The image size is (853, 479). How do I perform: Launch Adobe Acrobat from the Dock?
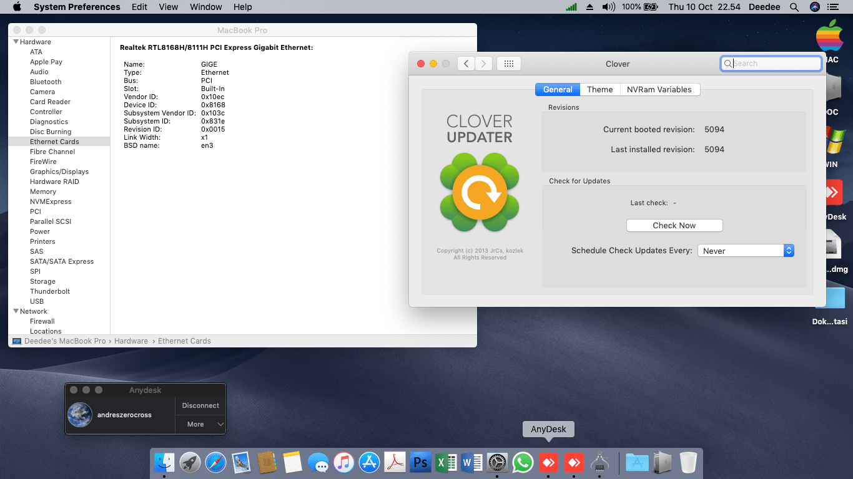395,462
